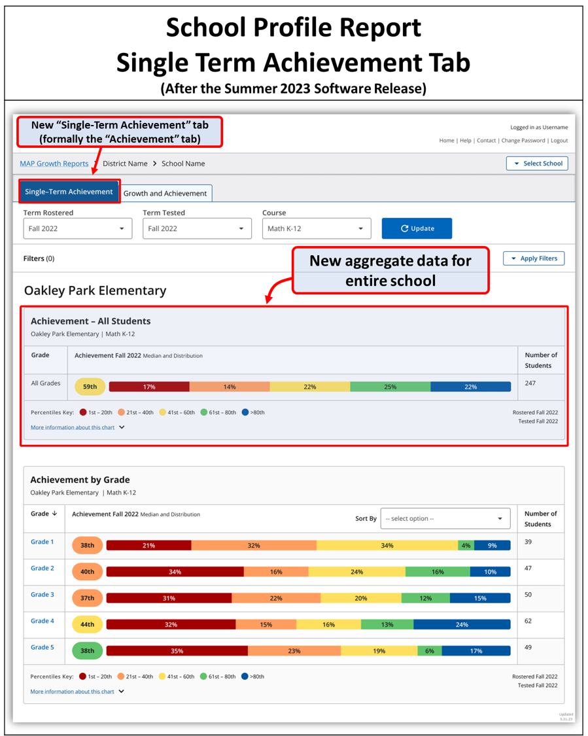
Task: Click the Grade 3 link
Action: point(42,594)
